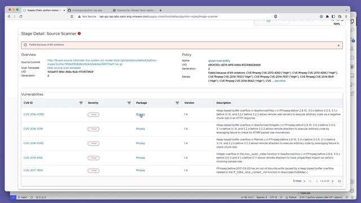
Task: Click the Package column header label
Action: [142, 103]
